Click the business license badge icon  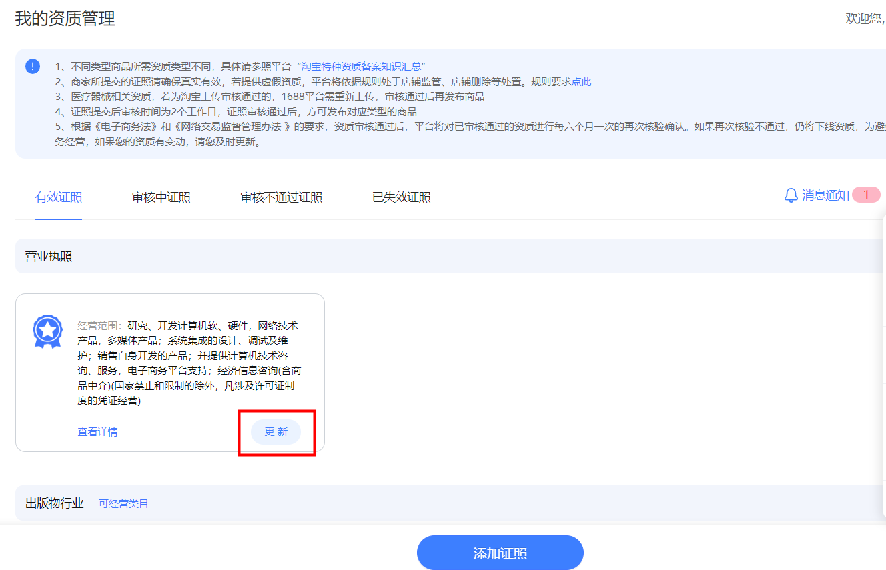(47, 331)
